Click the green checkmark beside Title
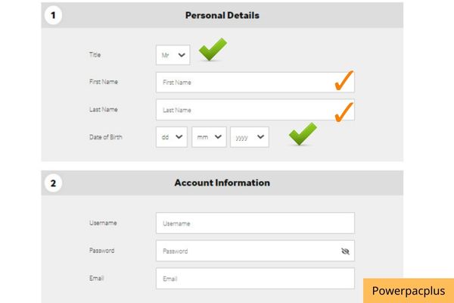Viewport: 454px width, 303px height. (213, 49)
